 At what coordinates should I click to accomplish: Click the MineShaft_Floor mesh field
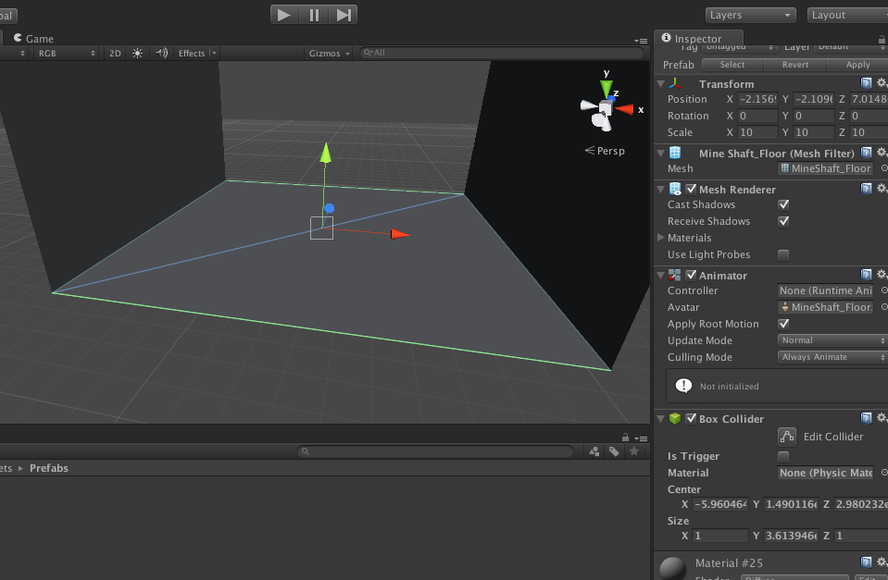(825, 168)
